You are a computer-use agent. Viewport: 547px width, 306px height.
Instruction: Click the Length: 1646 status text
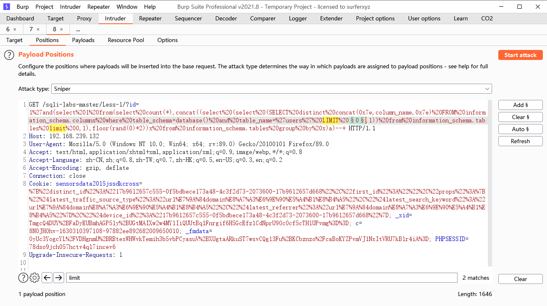(x=475, y=294)
